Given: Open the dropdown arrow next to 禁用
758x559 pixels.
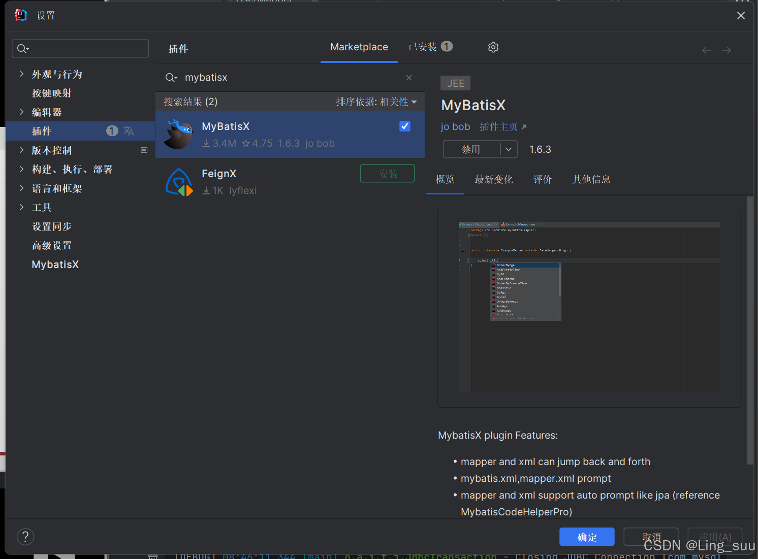Looking at the screenshot, I should pos(509,149).
